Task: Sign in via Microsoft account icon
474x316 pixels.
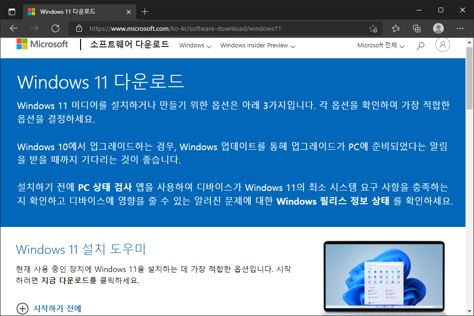Action: click(443, 45)
